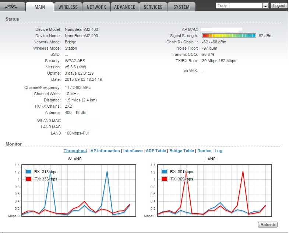Click the WLAN0 throughput graph
The height and width of the screenshot is (233, 293).
pos(79,190)
